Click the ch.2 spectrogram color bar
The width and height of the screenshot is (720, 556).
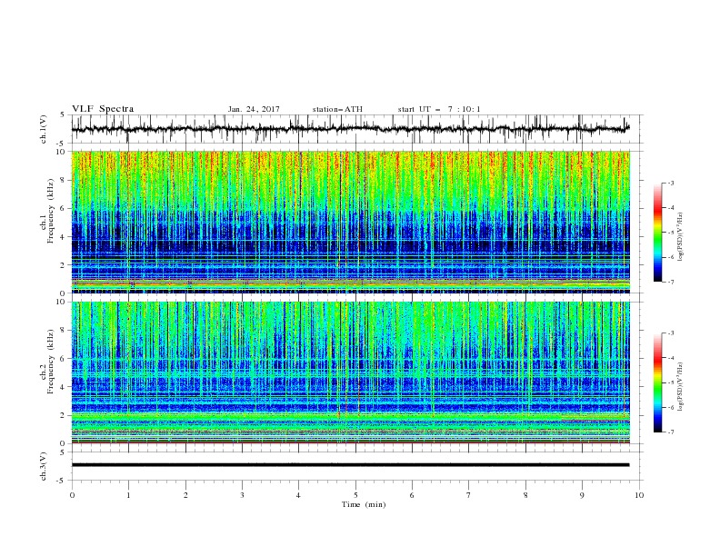(x=657, y=382)
